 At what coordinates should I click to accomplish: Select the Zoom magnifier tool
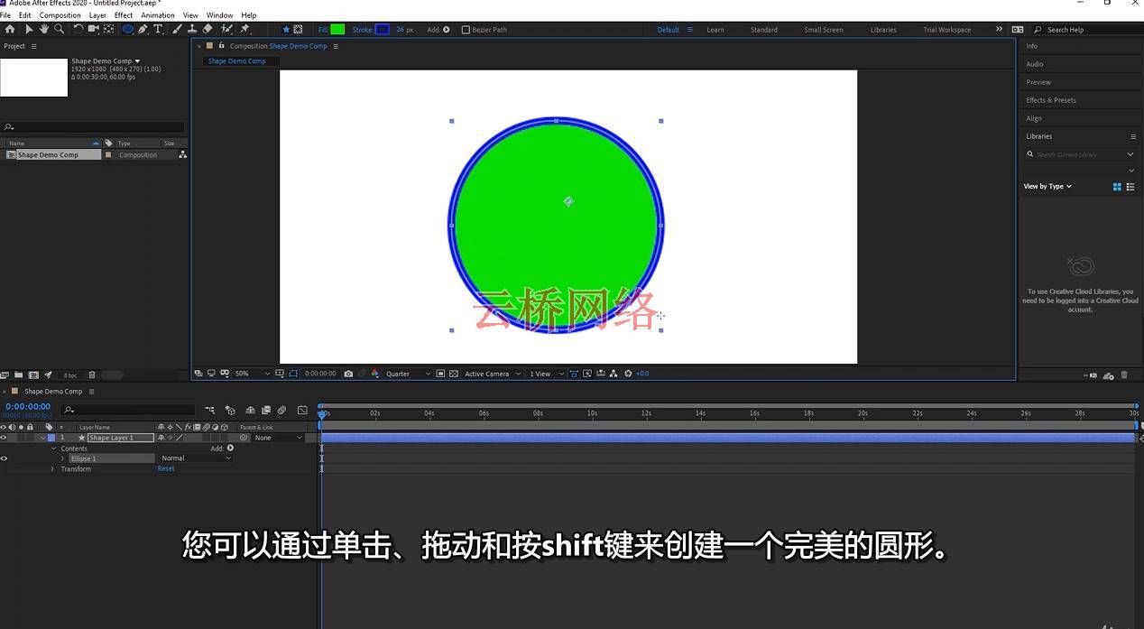click(x=59, y=29)
